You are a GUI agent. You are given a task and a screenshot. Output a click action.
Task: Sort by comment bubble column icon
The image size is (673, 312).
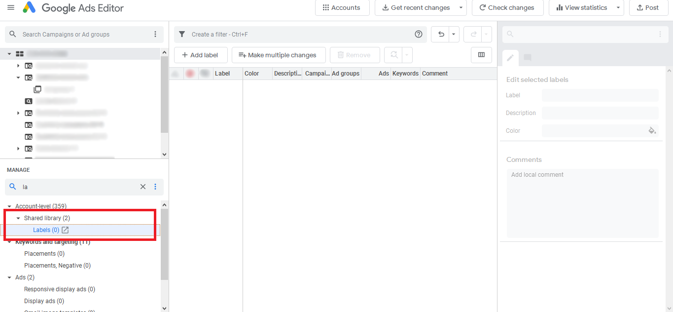pos(205,74)
